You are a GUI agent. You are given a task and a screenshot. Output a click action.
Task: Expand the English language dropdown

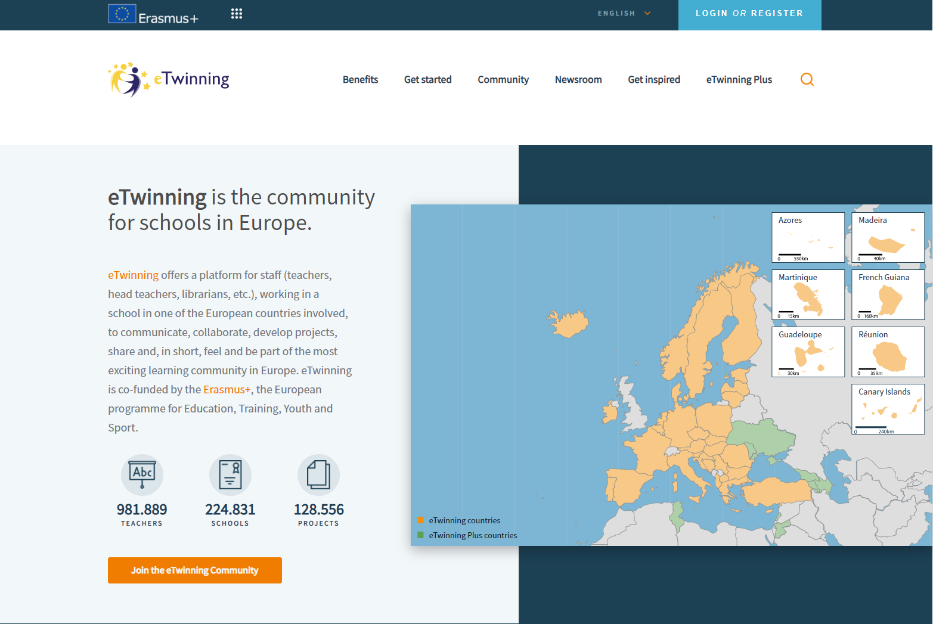pyautogui.click(x=616, y=14)
